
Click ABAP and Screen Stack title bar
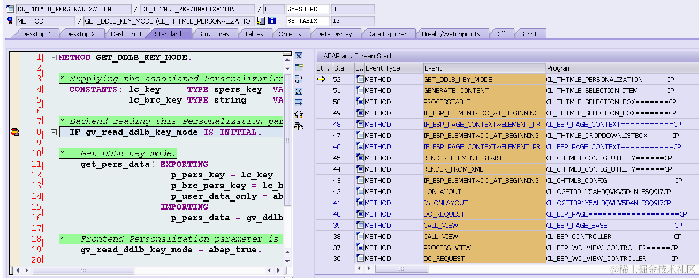click(x=506, y=56)
